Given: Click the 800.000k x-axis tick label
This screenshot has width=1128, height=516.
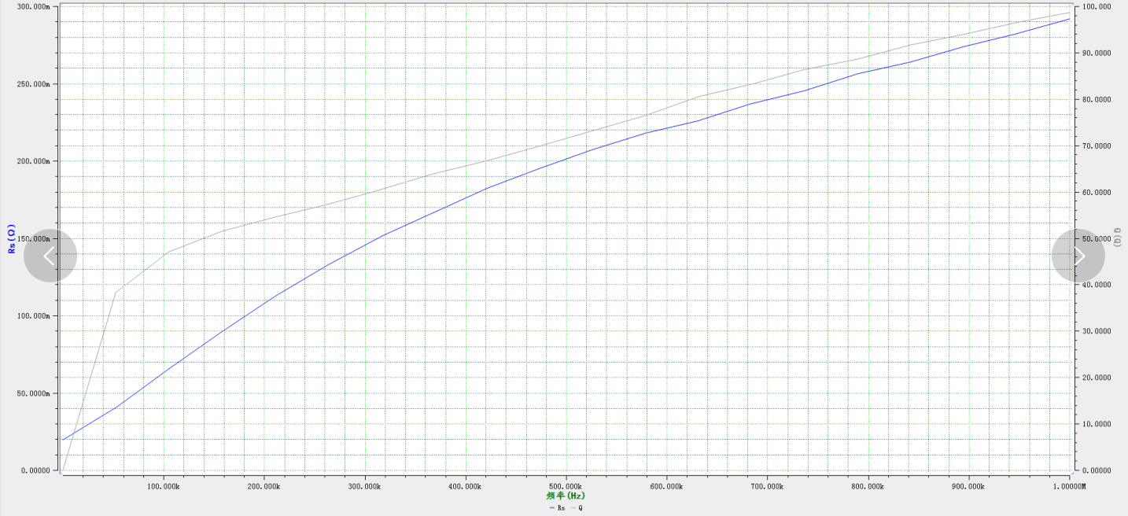Looking at the screenshot, I should click(x=868, y=487).
